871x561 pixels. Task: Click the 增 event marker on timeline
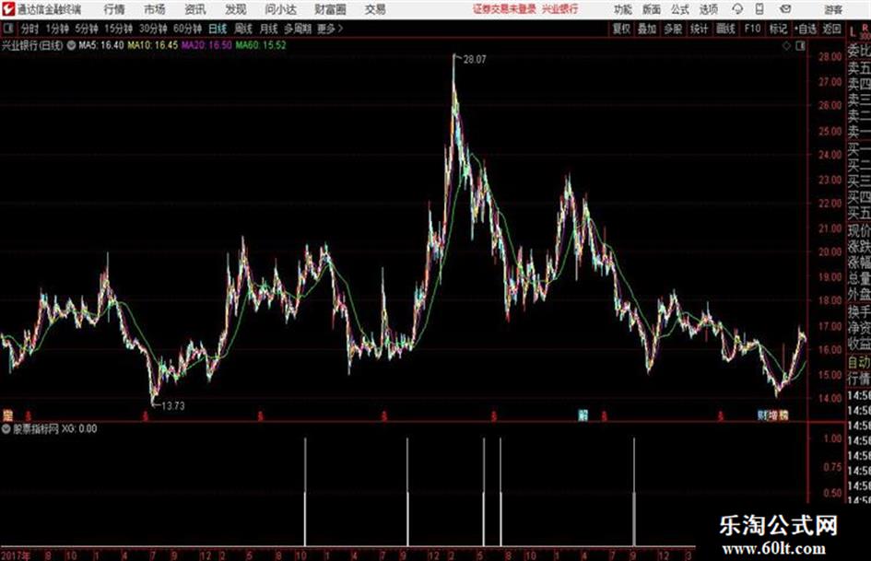pyautogui.click(x=773, y=415)
